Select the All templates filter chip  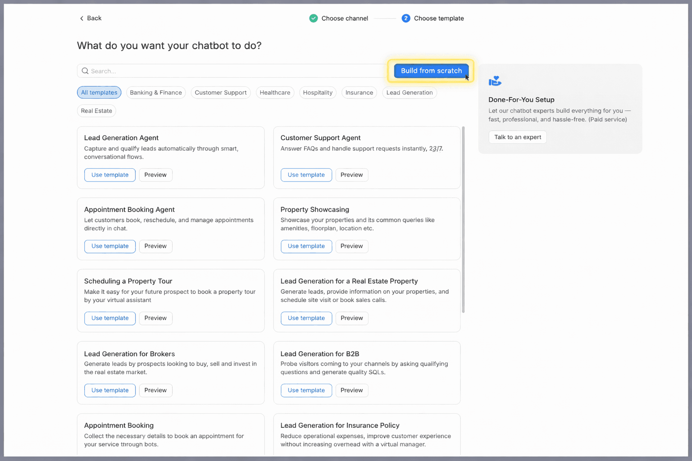tap(99, 93)
